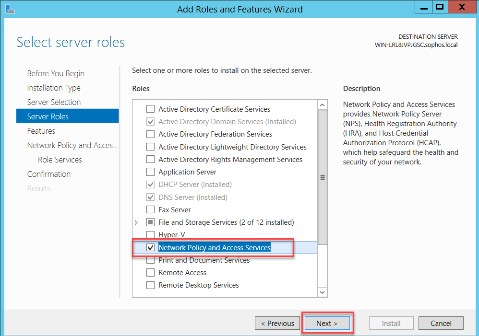
Task: Select the Role Services step
Action: coord(60,160)
